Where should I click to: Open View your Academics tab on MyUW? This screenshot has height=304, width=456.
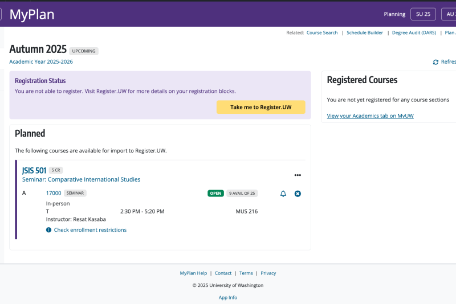370,116
